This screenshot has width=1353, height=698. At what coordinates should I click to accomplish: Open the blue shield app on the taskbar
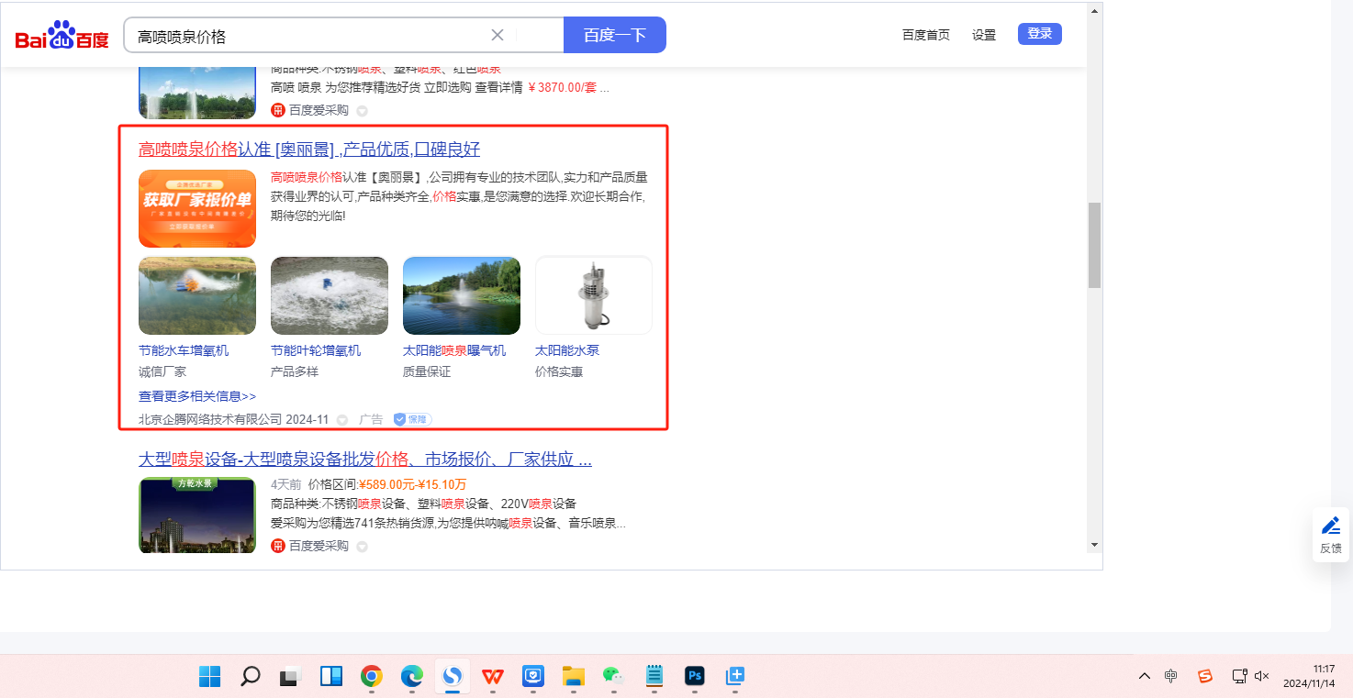point(533,677)
